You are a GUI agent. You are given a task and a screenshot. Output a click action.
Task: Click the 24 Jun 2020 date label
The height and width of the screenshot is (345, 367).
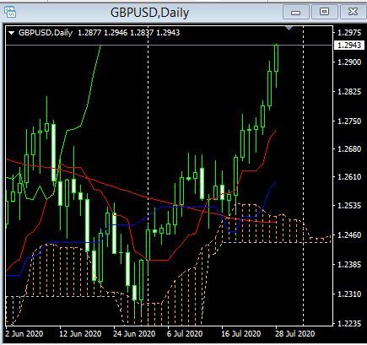pos(134,334)
